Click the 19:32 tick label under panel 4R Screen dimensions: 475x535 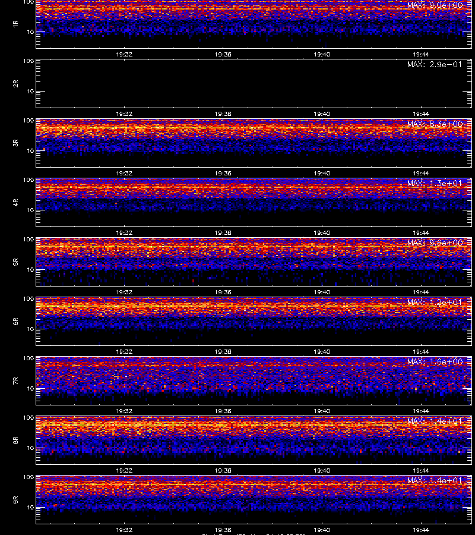coord(124,232)
